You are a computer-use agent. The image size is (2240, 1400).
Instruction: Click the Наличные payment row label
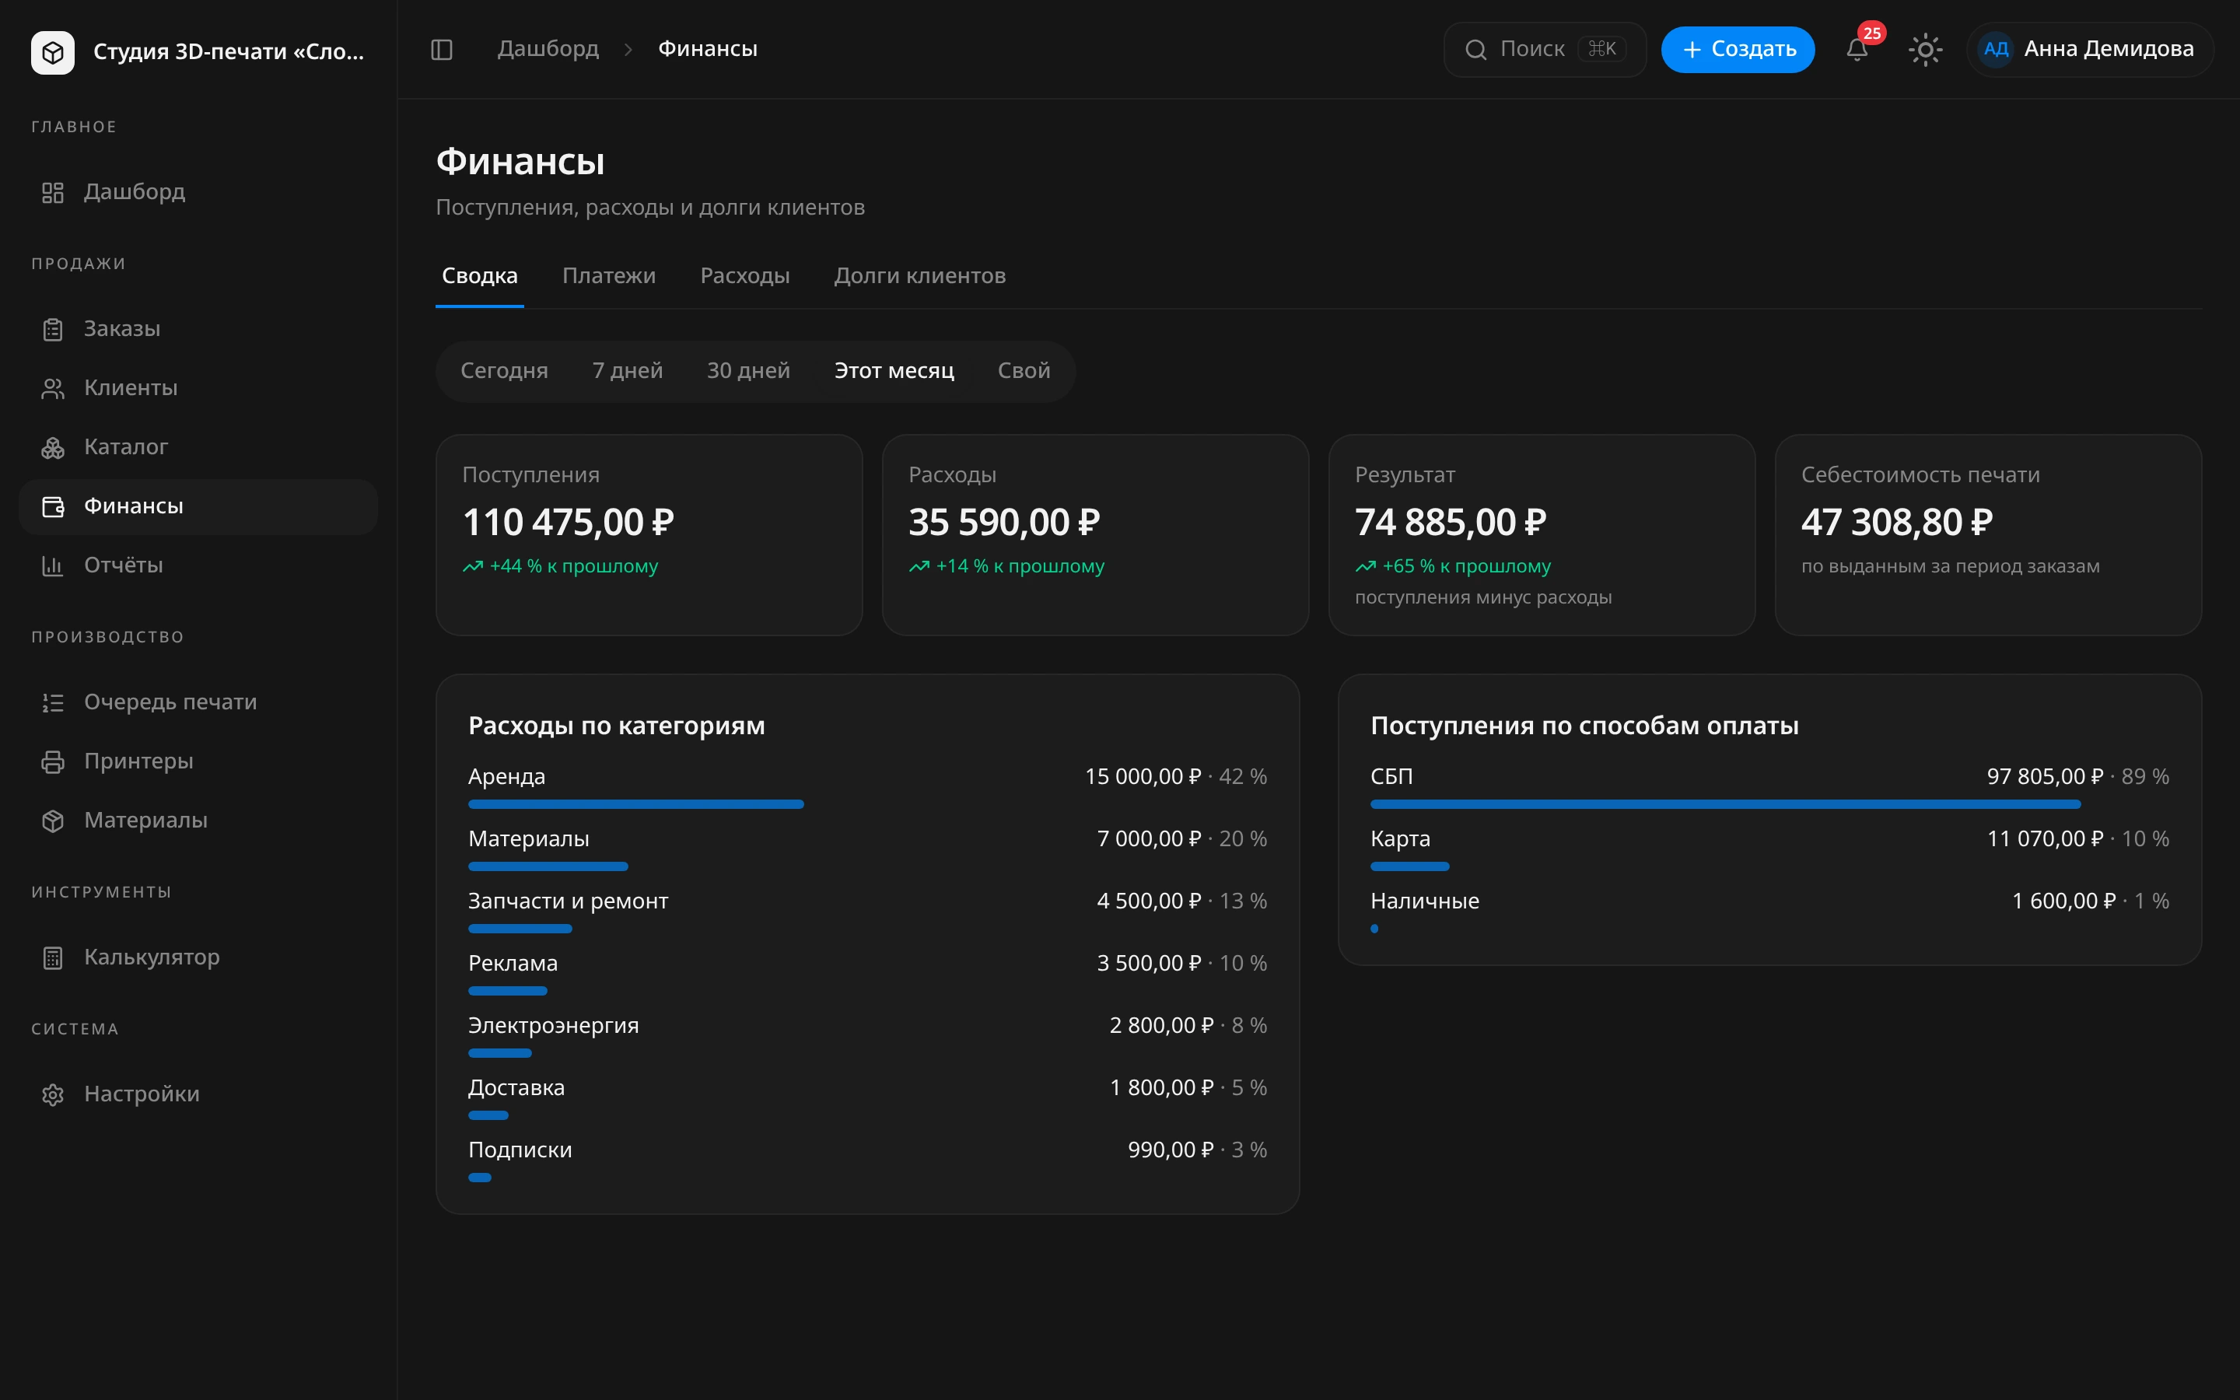pyautogui.click(x=1425, y=901)
